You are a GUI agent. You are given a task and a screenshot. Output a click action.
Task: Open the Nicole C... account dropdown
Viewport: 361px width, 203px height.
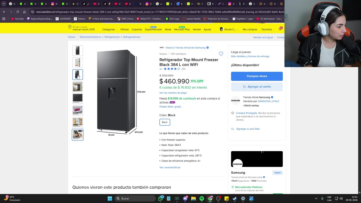[229, 29]
